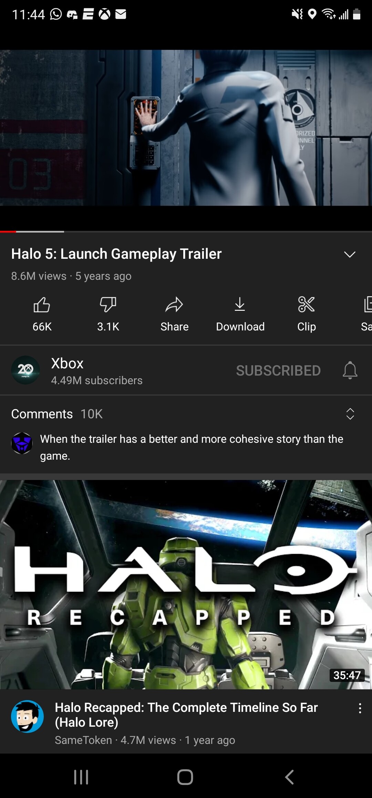
Task: Open the Share arrow option
Action: (174, 305)
